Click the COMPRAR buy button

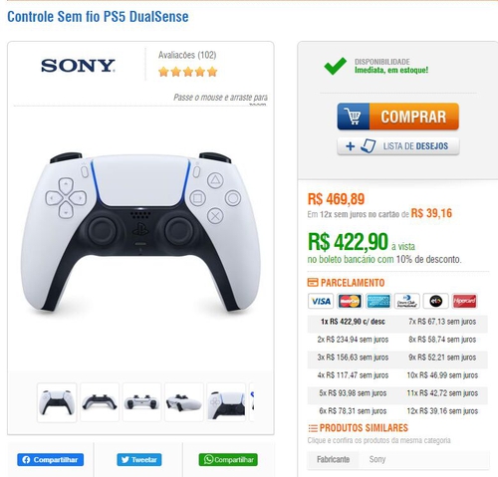coord(398,117)
